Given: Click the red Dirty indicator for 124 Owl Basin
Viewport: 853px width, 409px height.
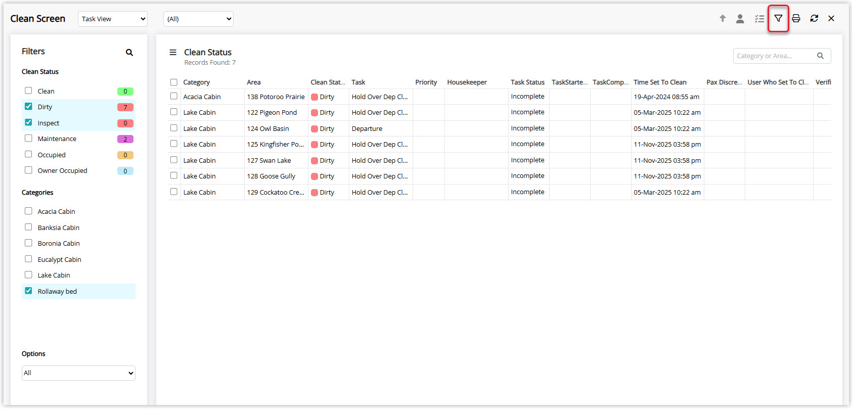Looking at the screenshot, I should pos(315,129).
